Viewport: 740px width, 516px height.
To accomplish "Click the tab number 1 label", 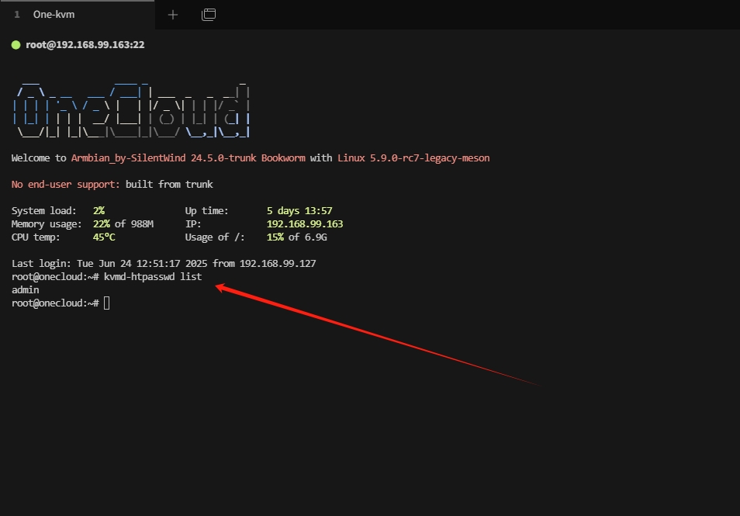I will point(17,15).
